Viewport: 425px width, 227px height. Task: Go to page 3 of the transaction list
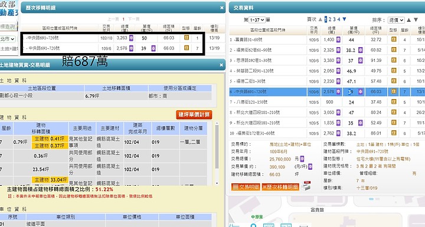(335, 19)
